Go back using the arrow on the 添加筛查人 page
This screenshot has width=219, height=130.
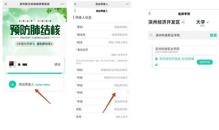click(x=75, y=10)
